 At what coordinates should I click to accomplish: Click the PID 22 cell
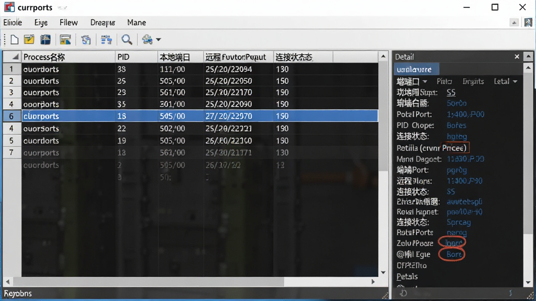137,129
